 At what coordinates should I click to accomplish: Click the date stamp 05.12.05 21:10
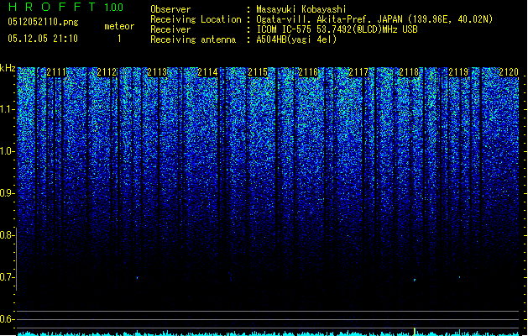tap(43, 39)
